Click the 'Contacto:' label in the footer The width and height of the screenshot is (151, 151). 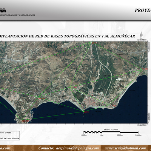tap(46, 148)
